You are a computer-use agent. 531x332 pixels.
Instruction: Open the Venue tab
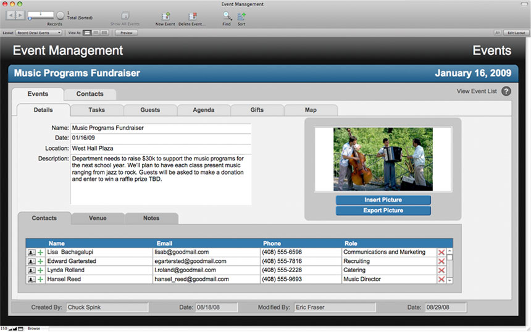98,218
